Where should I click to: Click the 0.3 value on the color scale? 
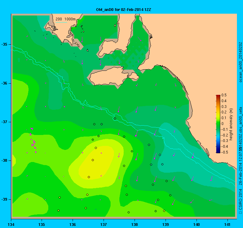224,107
